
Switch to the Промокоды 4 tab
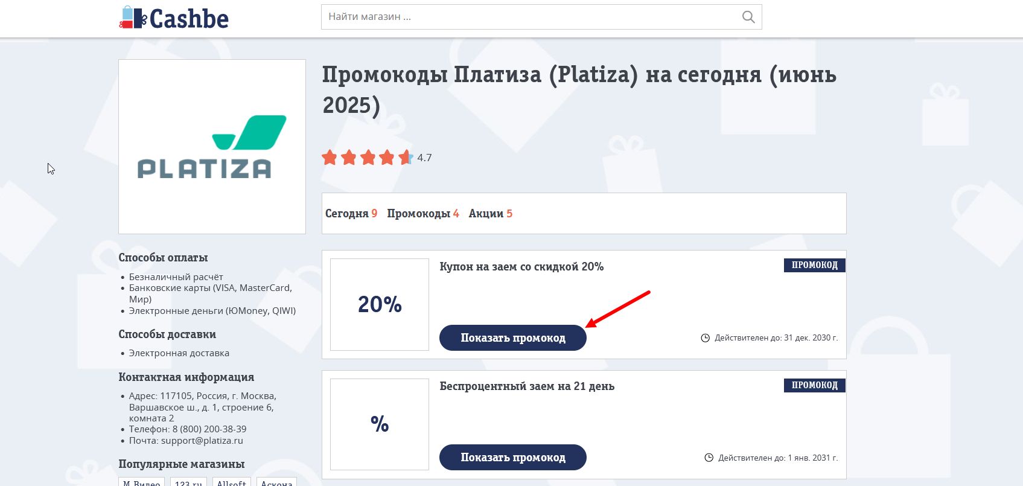tap(423, 214)
